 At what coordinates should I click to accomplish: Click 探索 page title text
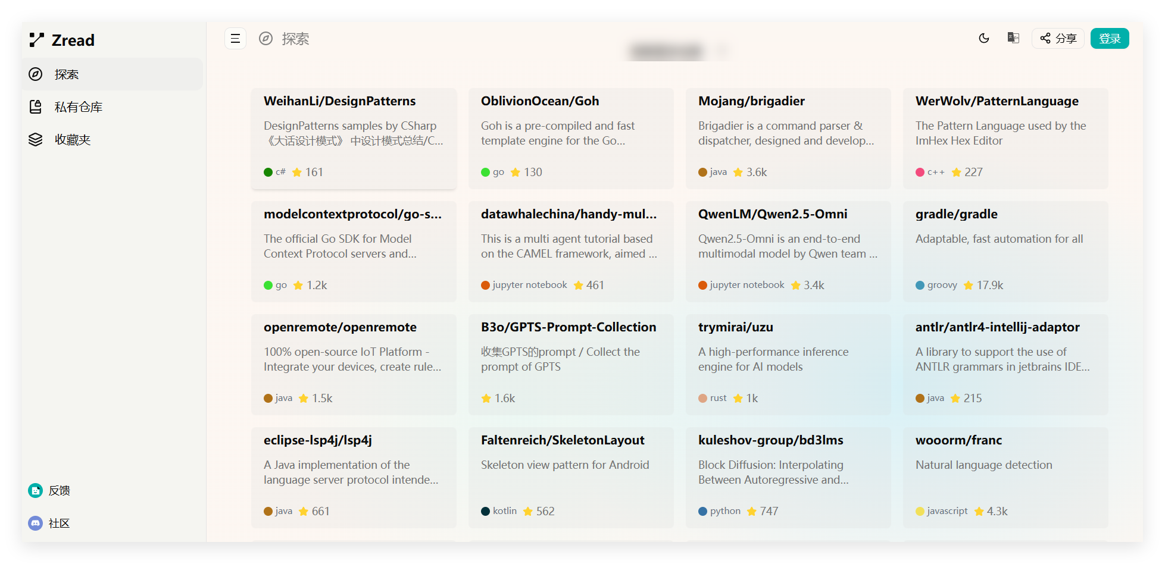295,39
